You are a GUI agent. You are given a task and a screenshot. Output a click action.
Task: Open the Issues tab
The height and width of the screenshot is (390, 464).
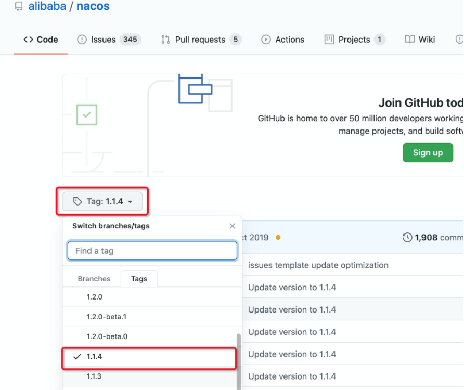coord(109,40)
